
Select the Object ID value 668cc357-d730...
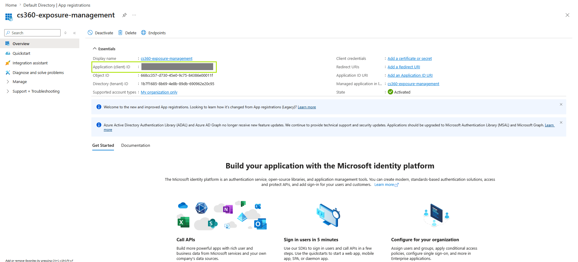(177, 76)
